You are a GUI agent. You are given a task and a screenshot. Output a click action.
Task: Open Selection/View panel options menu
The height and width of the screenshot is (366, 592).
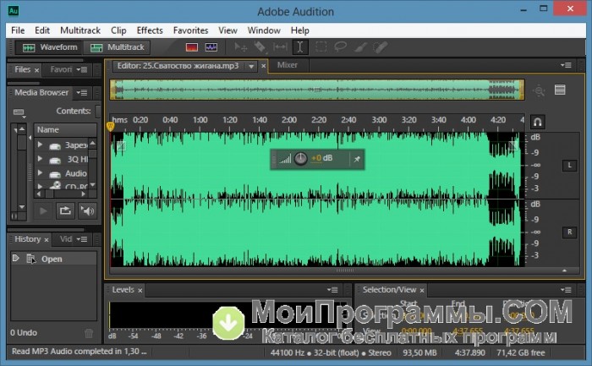[x=566, y=290]
